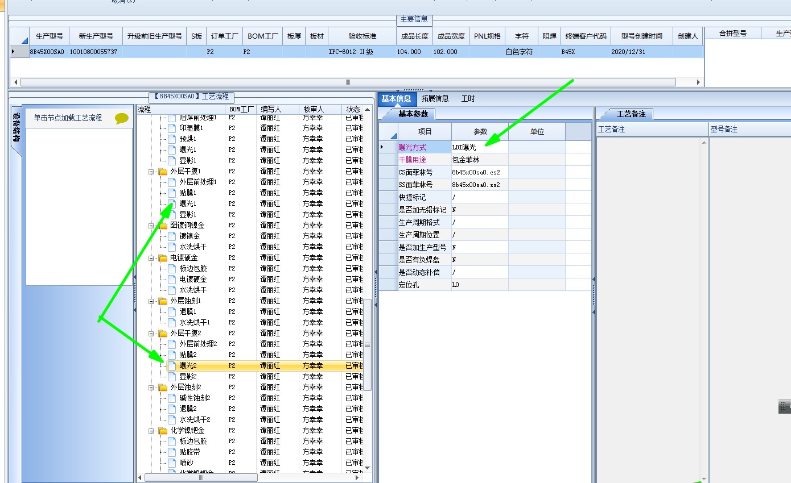
Task: Click the 干膜用途 value cell 包金菲林
Action: [480, 160]
